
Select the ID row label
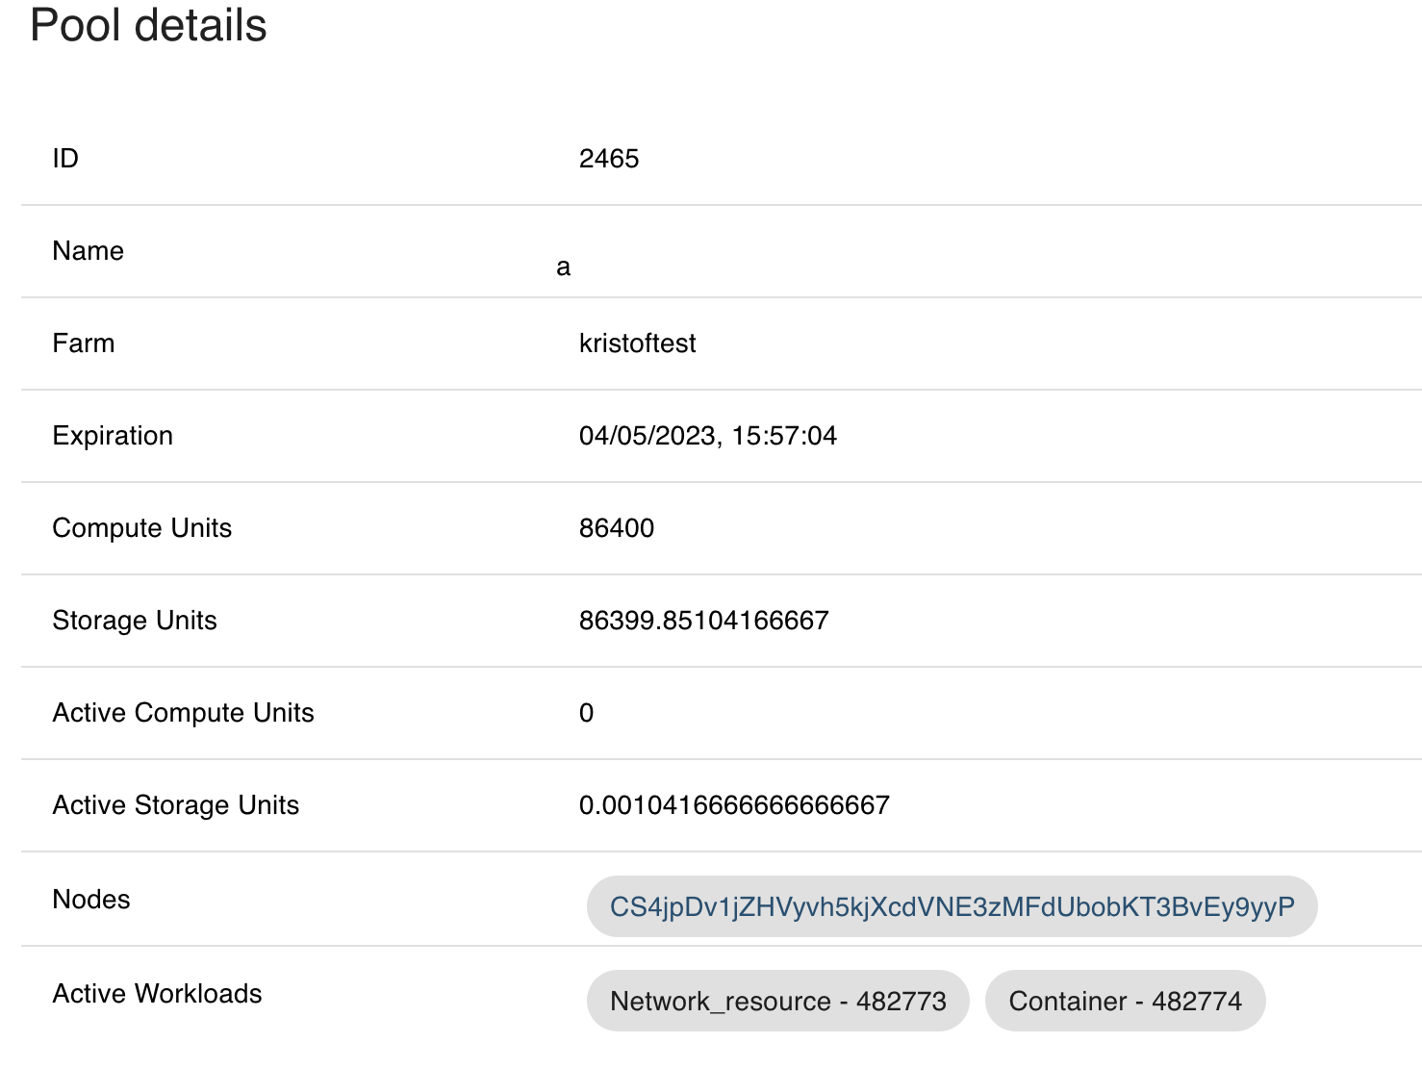click(x=65, y=158)
